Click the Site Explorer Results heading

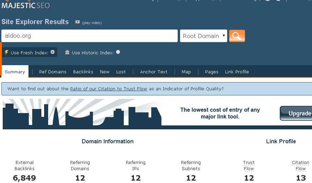35,21
